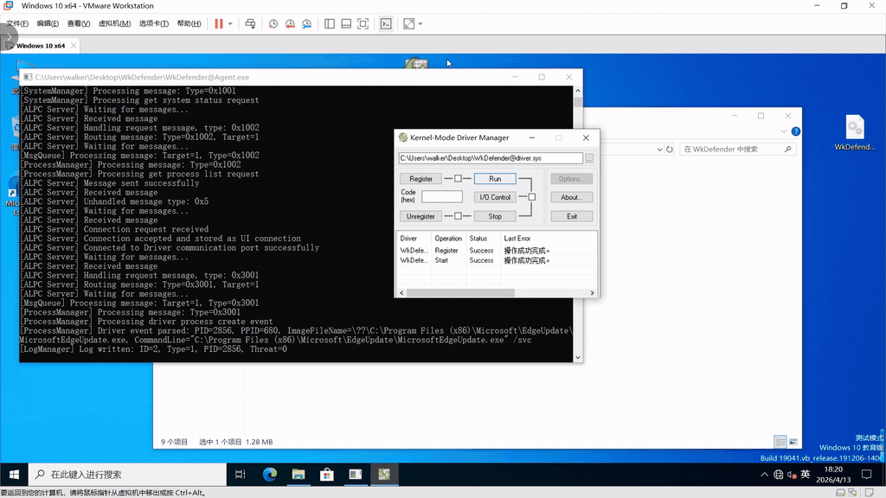Viewport: 886px width, 498px height.
Task: Revert to previous snapshot icon
Action: (x=290, y=23)
